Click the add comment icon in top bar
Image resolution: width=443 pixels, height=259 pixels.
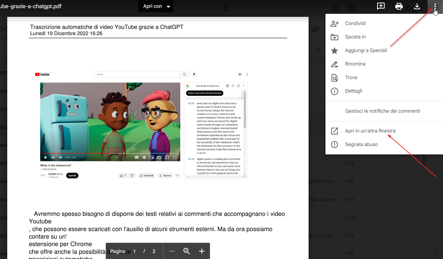pyautogui.click(x=381, y=6)
